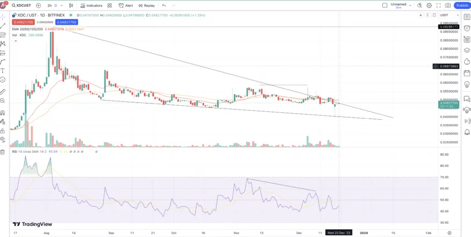Select the brush drawing tool
471x237 pixels.
(3, 62)
